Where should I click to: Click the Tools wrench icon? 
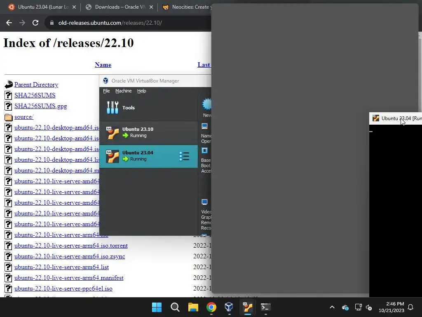[x=113, y=108]
